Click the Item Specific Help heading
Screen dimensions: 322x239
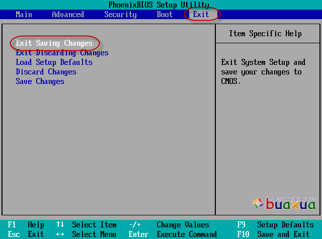coord(265,34)
